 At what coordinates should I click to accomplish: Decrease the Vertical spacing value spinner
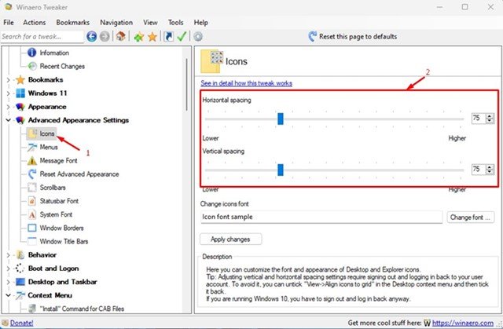[490, 172]
